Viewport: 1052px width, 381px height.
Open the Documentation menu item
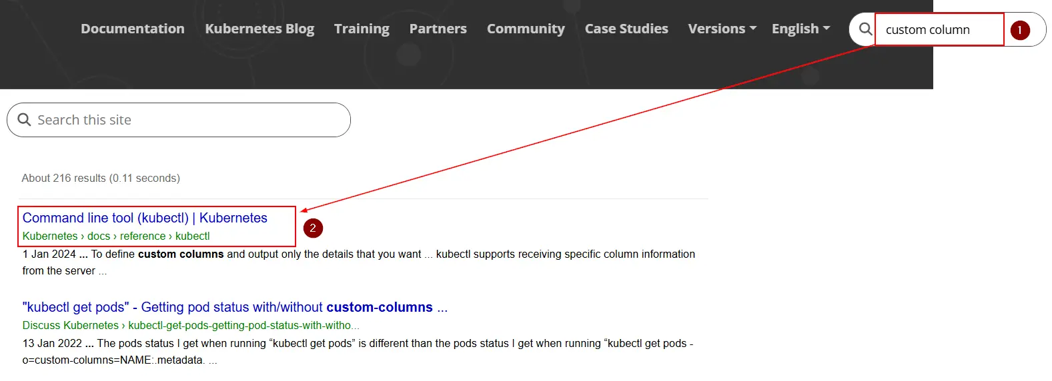tap(133, 29)
